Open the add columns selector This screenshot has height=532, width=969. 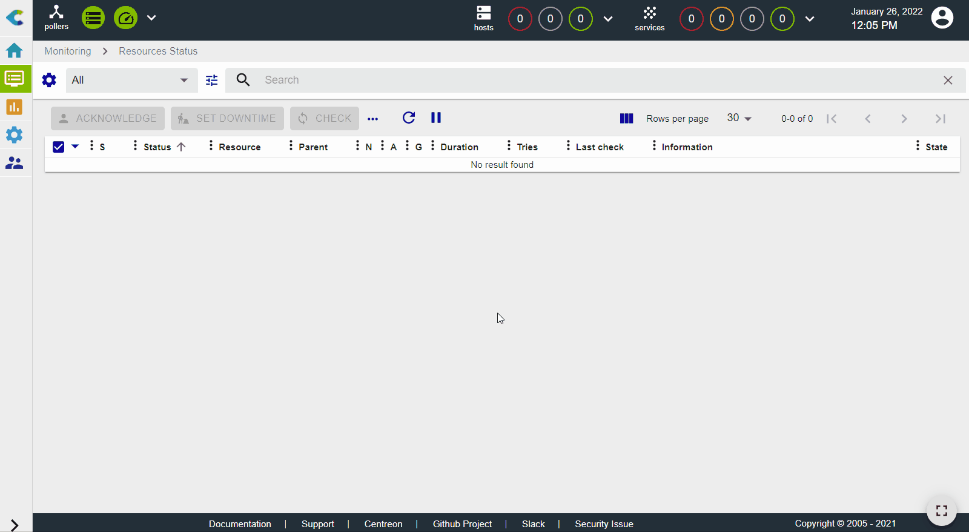[626, 118]
